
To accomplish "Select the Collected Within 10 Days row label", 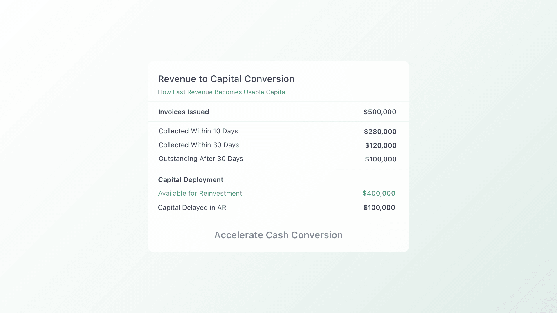I will click(x=198, y=131).
